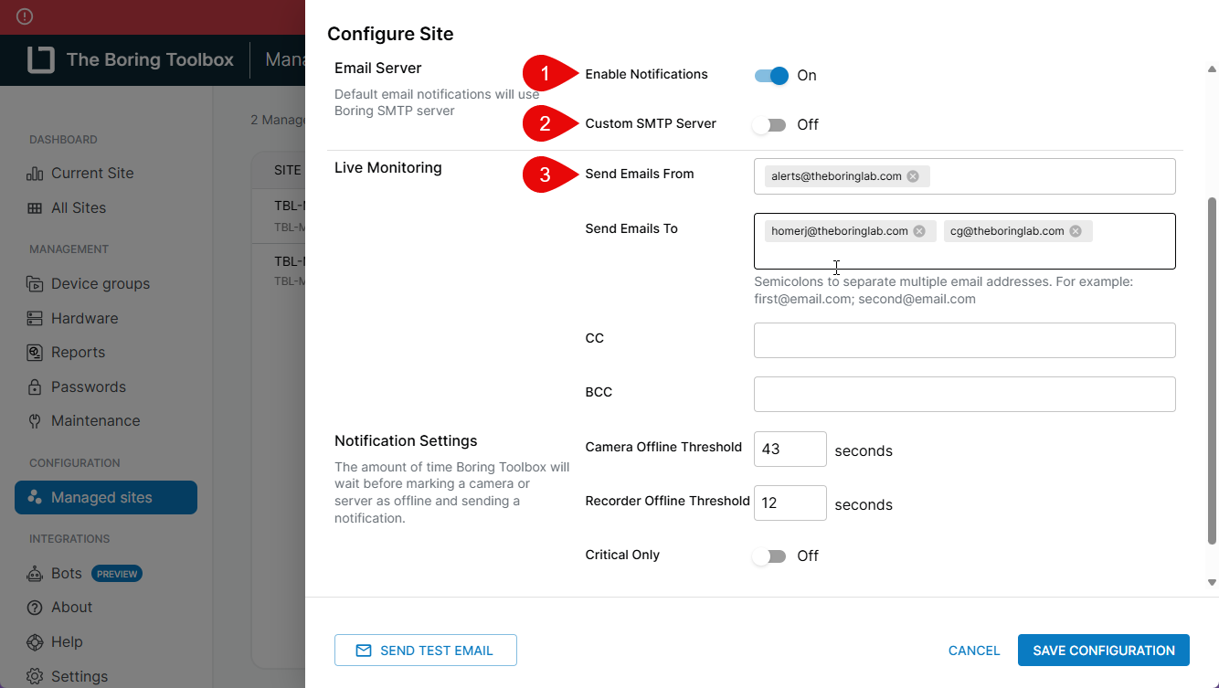Image resolution: width=1219 pixels, height=688 pixels.
Task: Click the dialog scrollbar up arrow
Action: 1212,69
